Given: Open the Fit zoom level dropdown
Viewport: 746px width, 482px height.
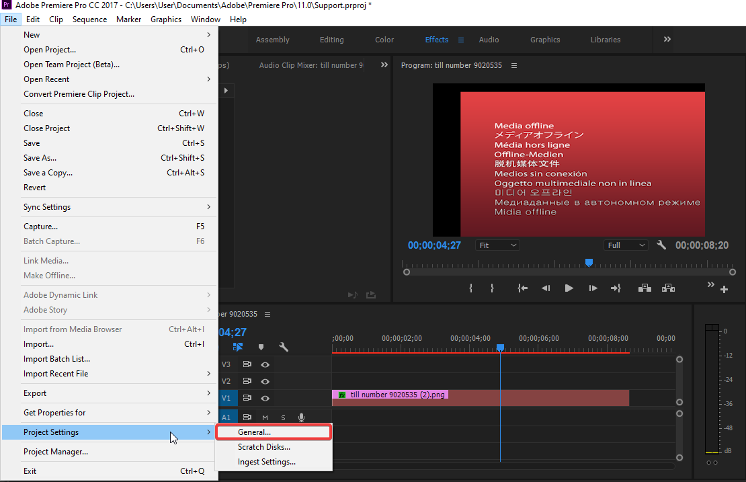Looking at the screenshot, I should [497, 245].
